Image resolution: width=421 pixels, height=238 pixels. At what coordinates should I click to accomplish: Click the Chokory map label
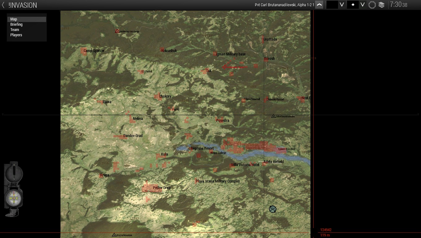click(165, 96)
